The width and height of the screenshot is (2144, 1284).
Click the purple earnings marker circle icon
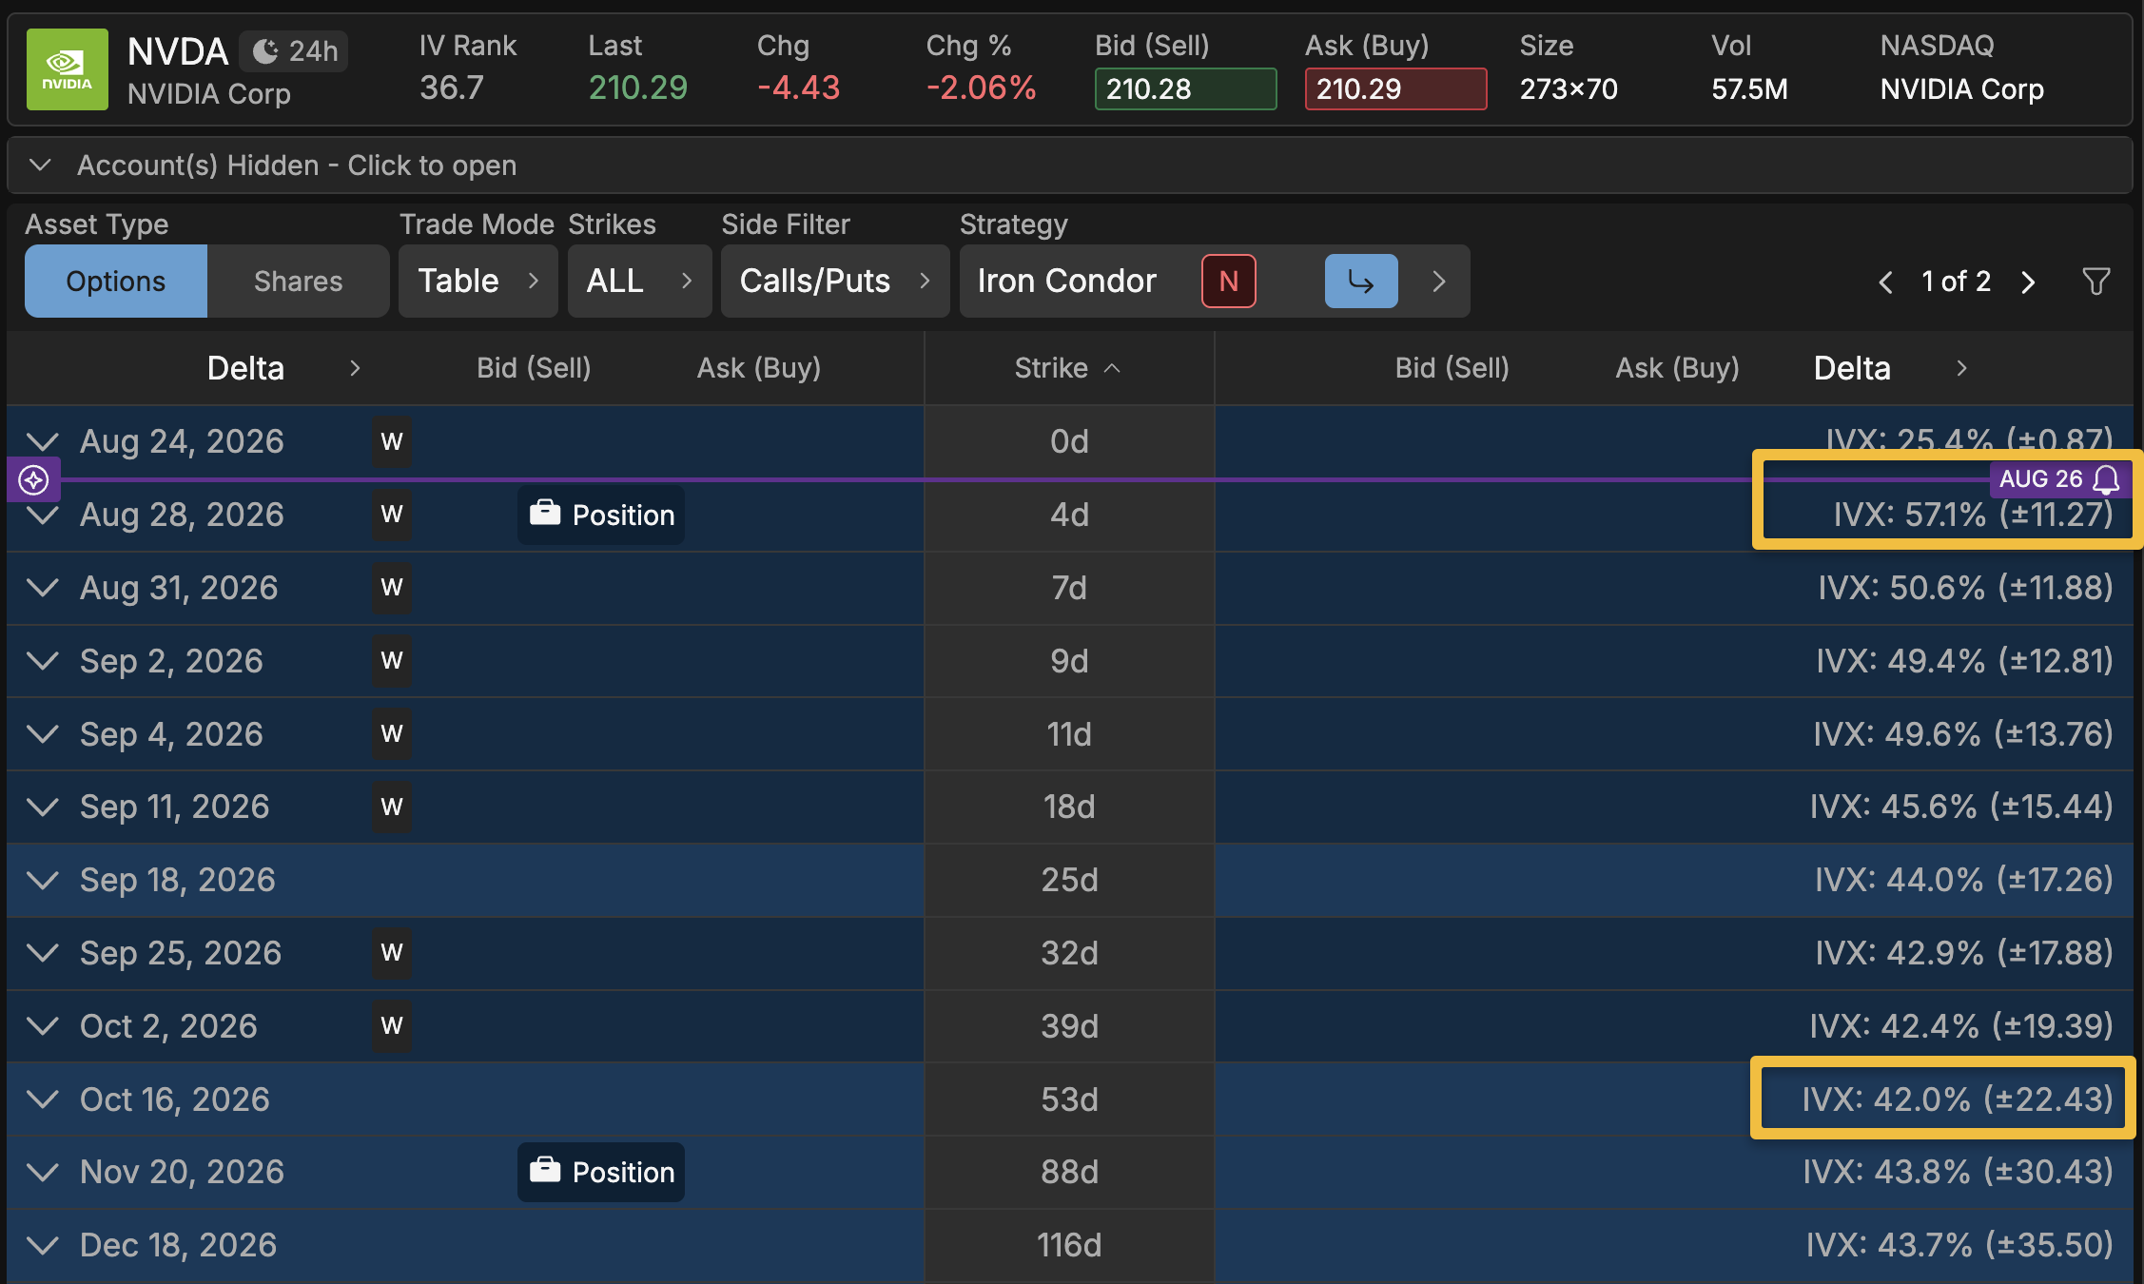[34, 479]
